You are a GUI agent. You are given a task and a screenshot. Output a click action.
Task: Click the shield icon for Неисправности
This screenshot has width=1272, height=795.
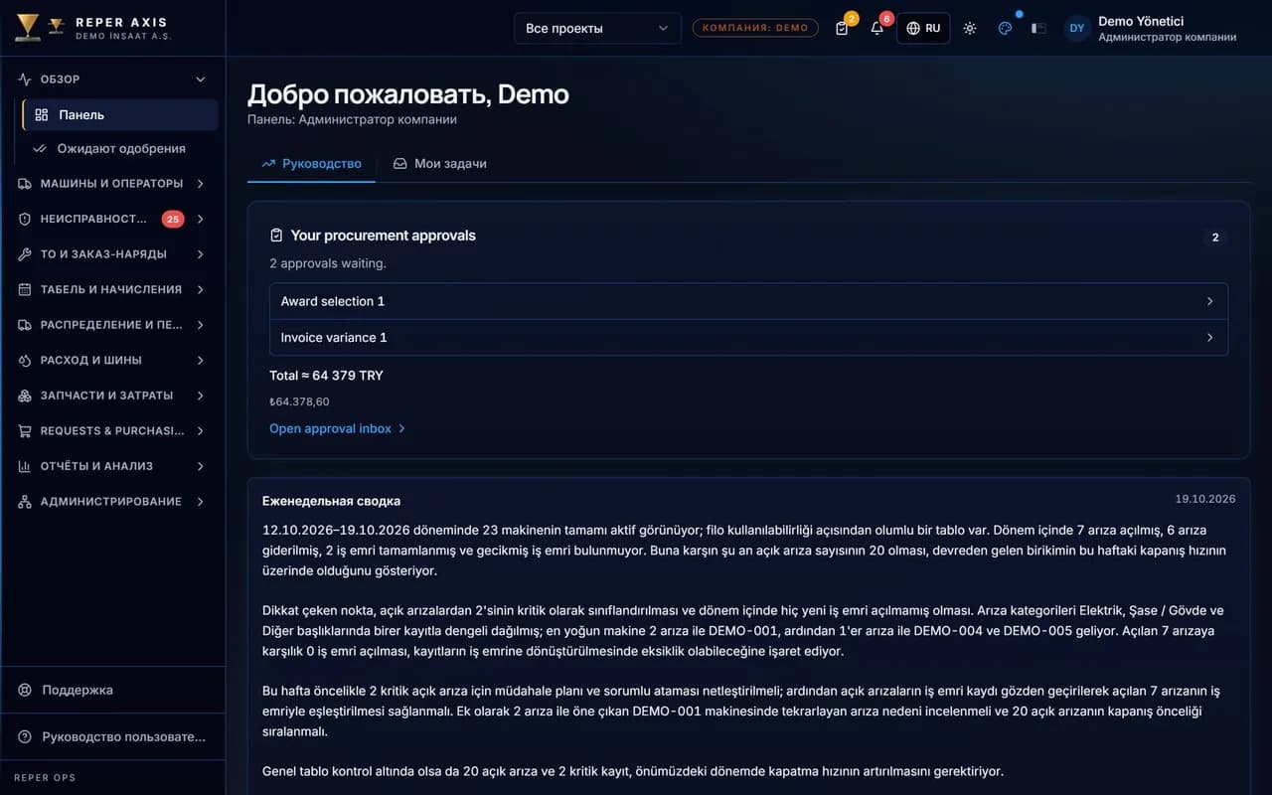pyautogui.click(x=25, y=219)
